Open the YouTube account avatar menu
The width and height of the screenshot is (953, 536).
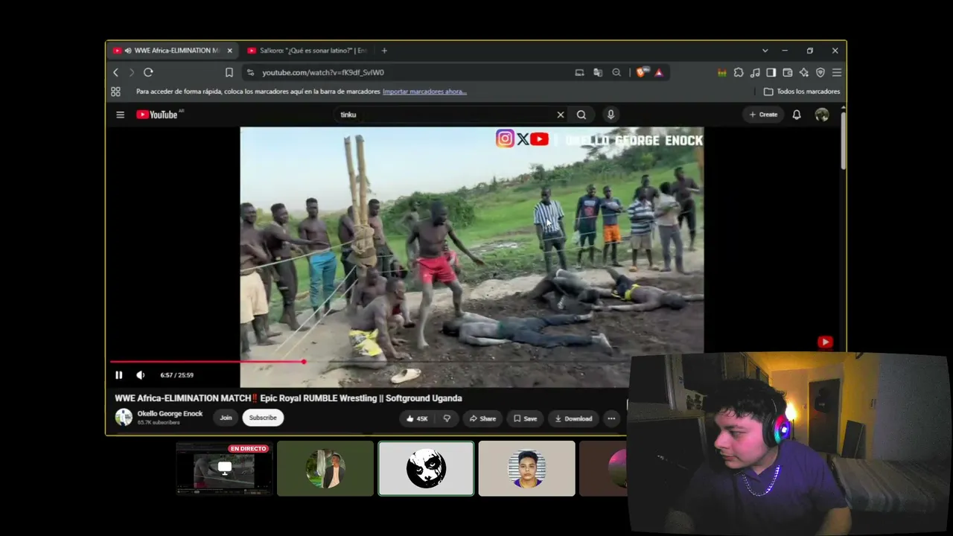[822, 115]
